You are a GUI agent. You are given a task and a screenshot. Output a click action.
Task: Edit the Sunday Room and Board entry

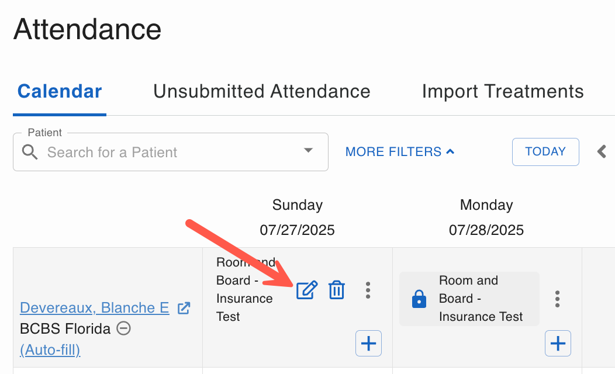coord(307,290)
